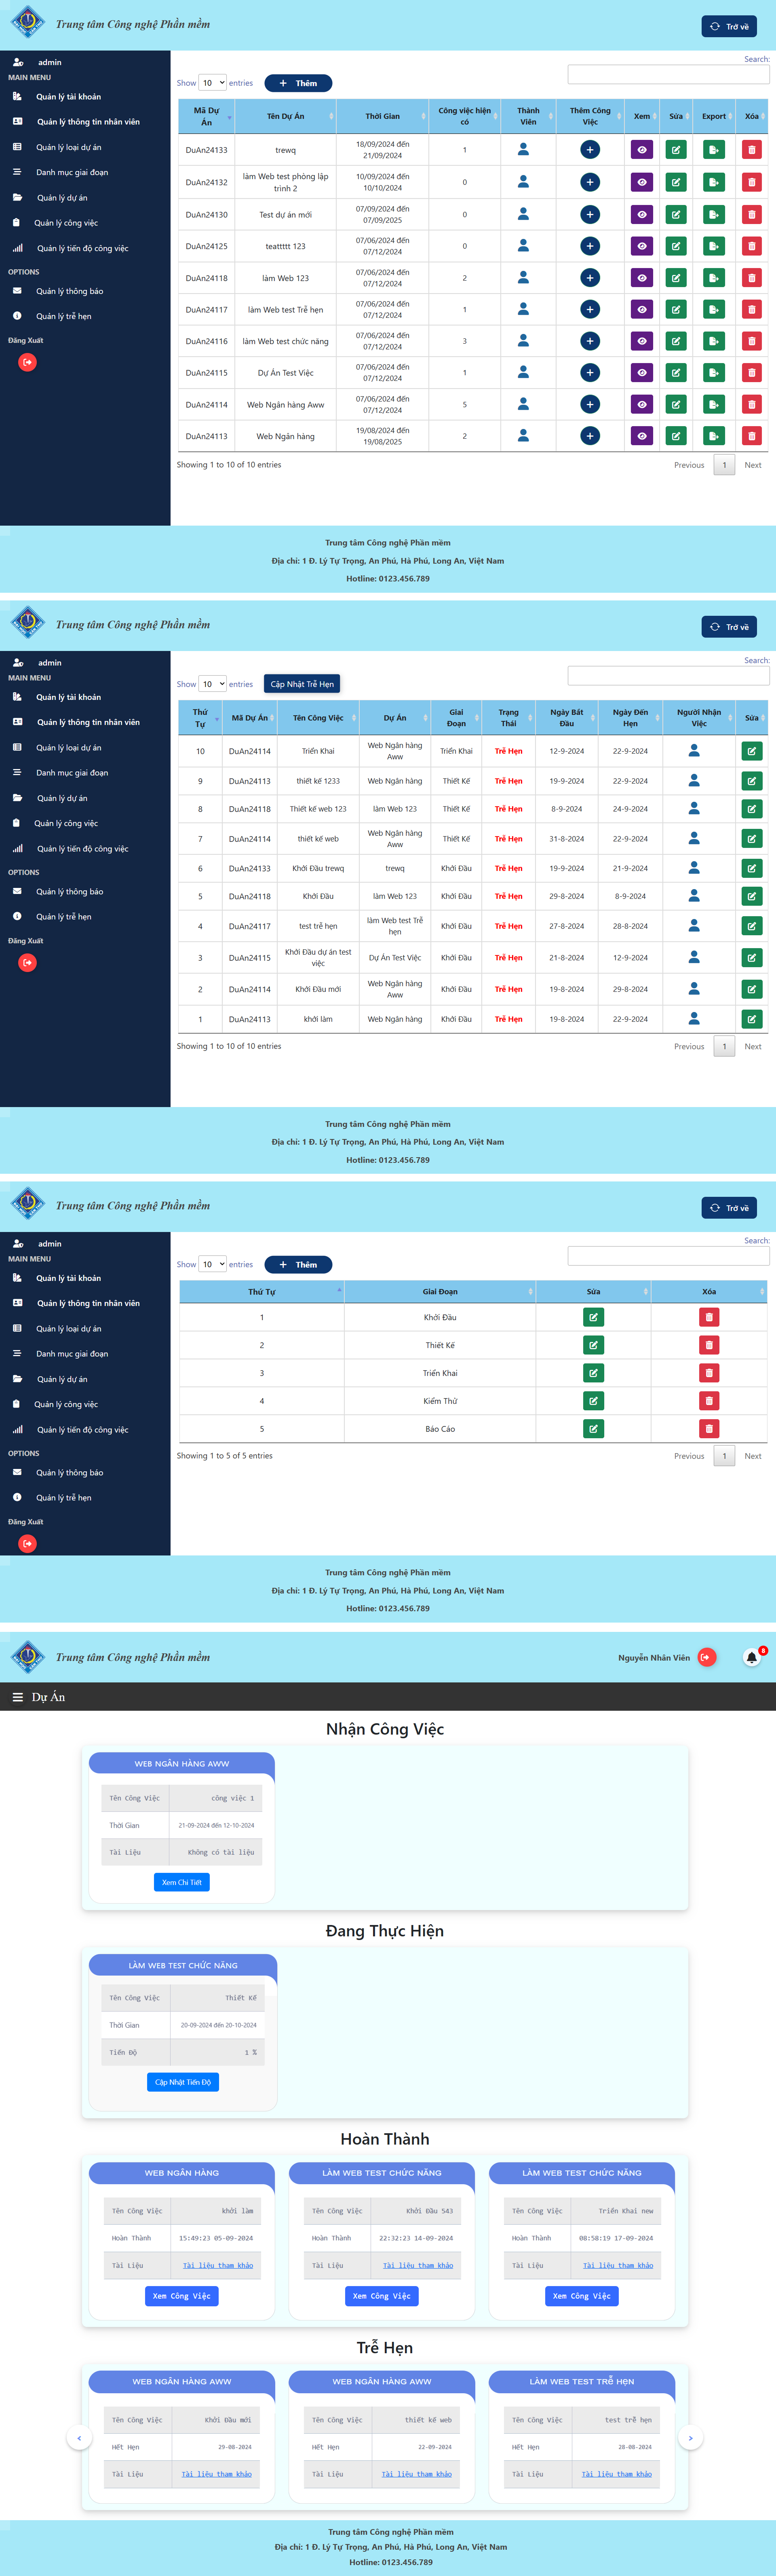The width and height of the screenshot is (776, 2576).
Task: Click the Cập Nhật Tiến Độ button
Action: 183,2082
